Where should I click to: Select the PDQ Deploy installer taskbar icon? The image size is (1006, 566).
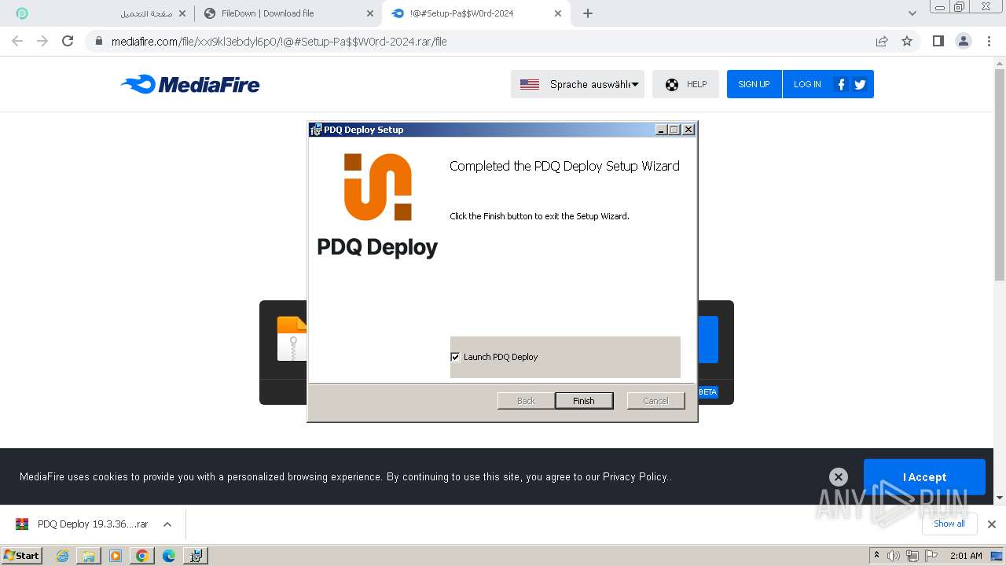[196, 556]
